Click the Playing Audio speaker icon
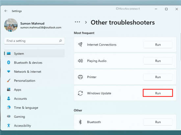This screenshot has width=181, height=135. pyautogui.click(x=80, y=61)
